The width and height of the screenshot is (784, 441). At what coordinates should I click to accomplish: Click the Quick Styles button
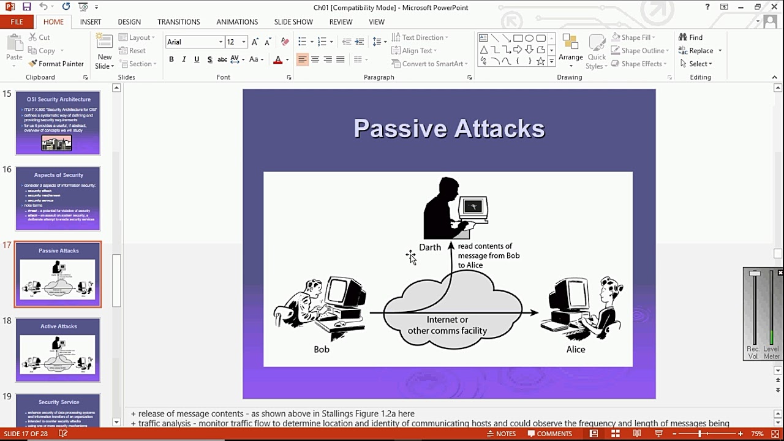(x=597, y=51)
